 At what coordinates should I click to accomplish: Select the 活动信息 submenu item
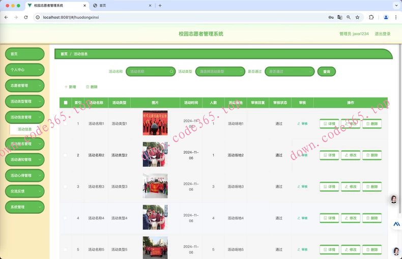[x=25, y=129]
